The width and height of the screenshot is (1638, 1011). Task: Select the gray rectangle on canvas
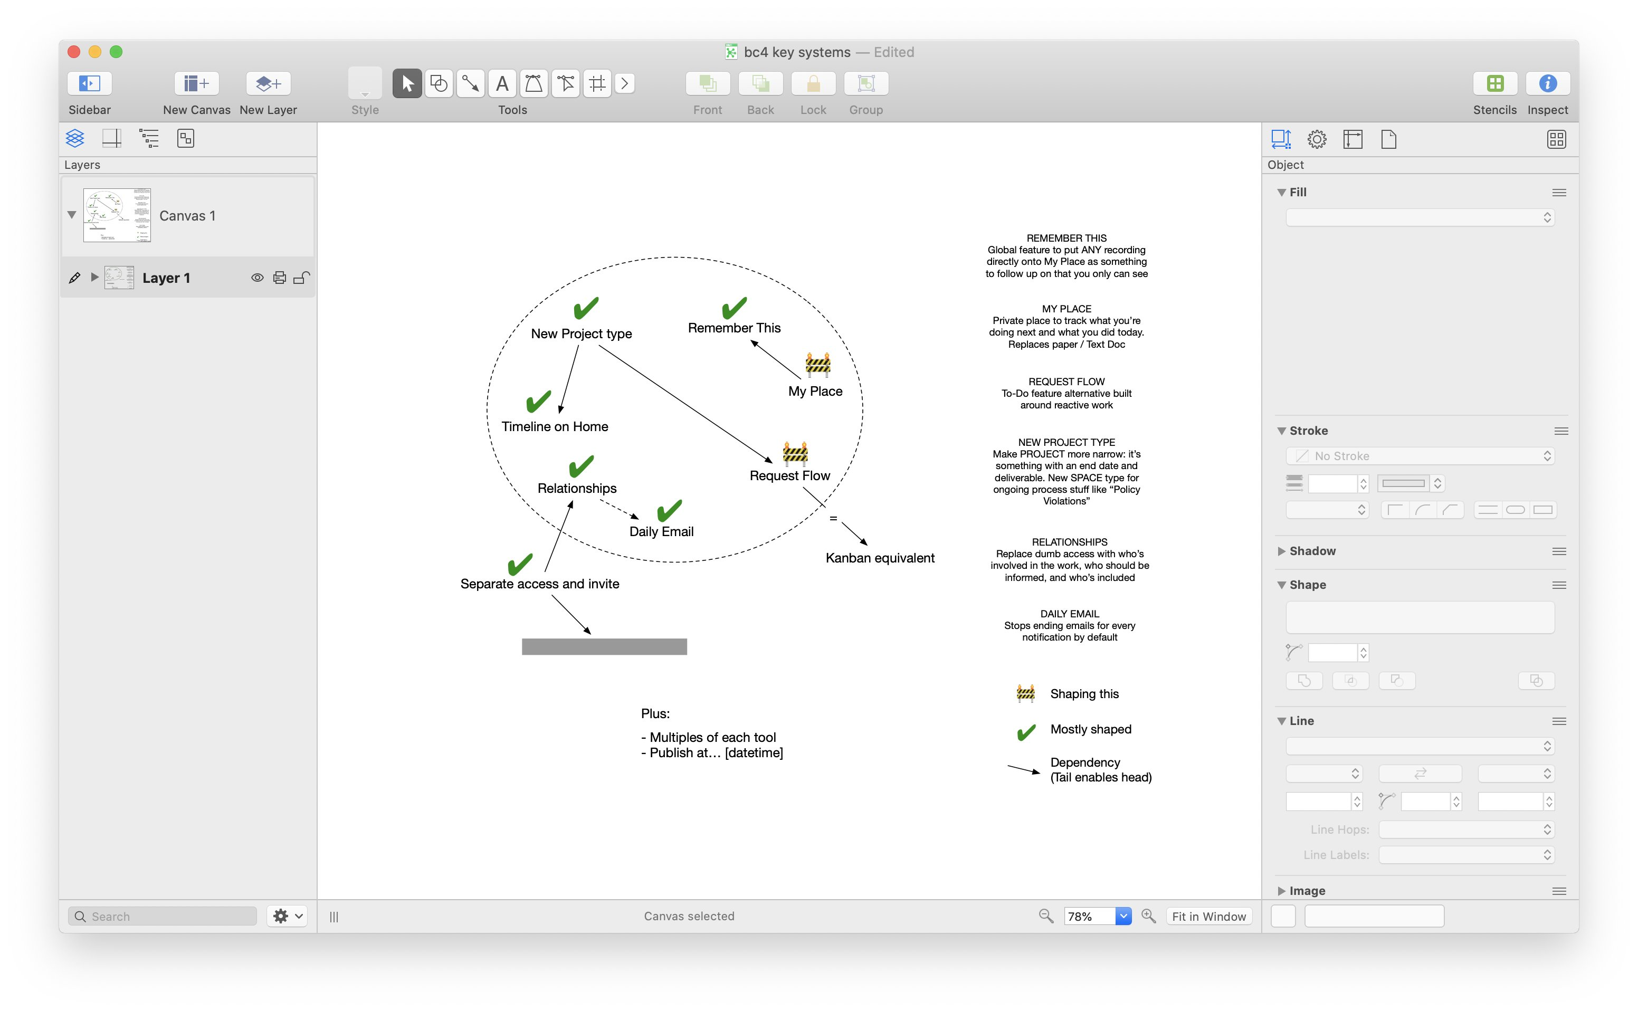(x=604, y=646)
